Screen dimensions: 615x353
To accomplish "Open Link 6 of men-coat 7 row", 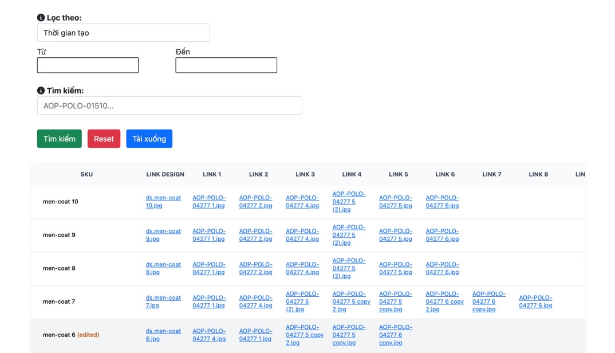I will 445,301.
